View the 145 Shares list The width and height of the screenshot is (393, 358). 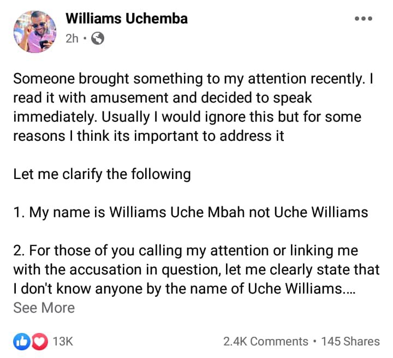click(350, 342)
